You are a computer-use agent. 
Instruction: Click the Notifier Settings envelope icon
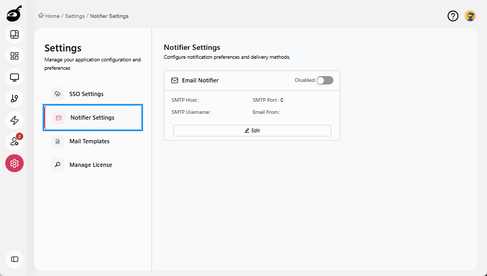tap(59, 118)
